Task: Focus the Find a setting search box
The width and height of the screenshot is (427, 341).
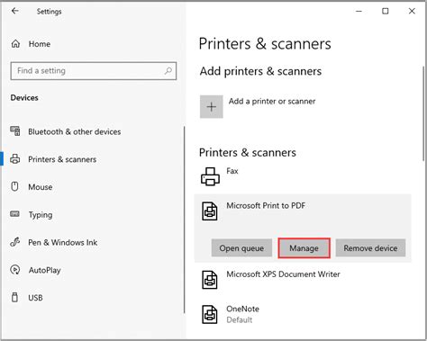Action: [94, 71]
